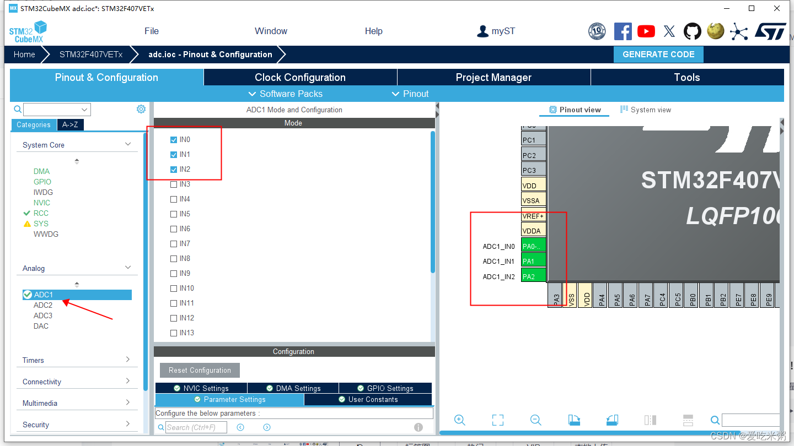
Task: Enable the IN3 channel checkbox
Action: (x=174, y=184)
